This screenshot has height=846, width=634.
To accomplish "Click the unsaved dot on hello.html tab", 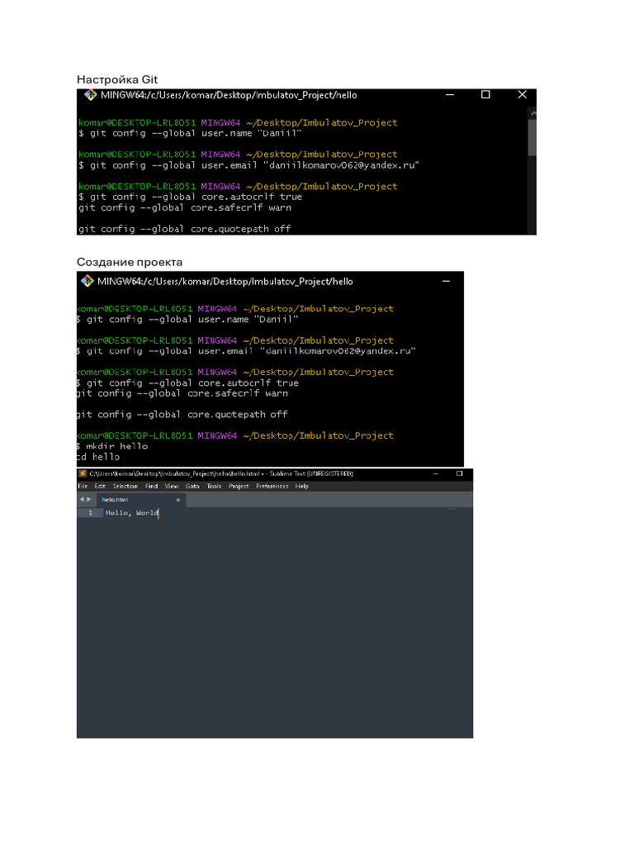I will [178, 500].
